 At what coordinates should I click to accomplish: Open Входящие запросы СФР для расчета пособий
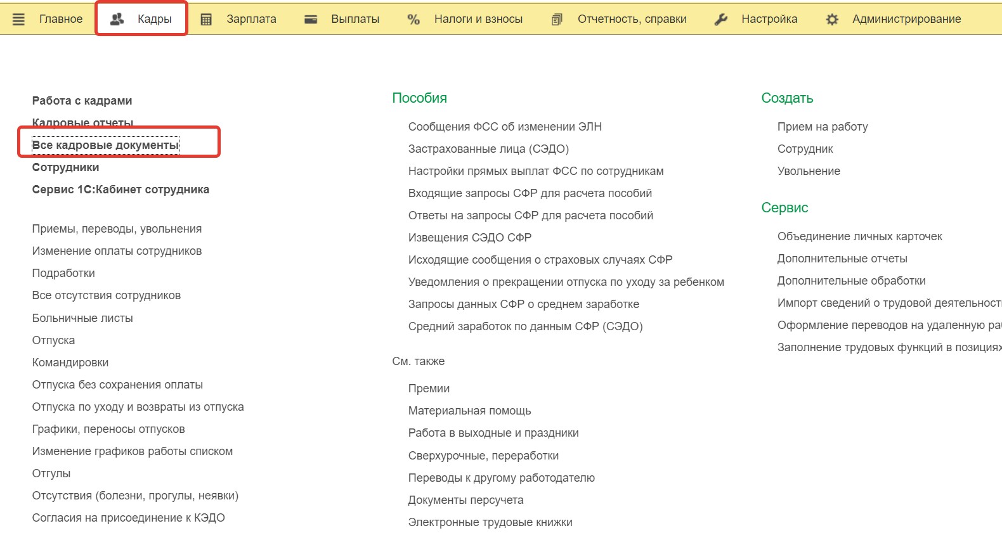[530, 193]
